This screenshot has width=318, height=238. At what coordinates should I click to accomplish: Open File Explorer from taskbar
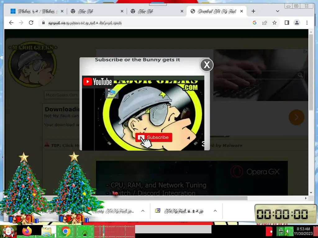pos(46,231)
